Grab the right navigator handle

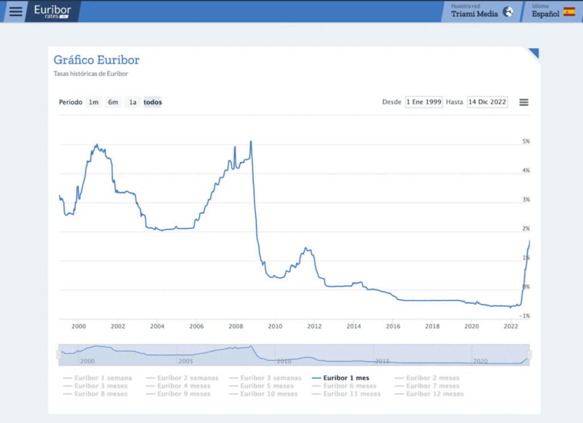529,355
